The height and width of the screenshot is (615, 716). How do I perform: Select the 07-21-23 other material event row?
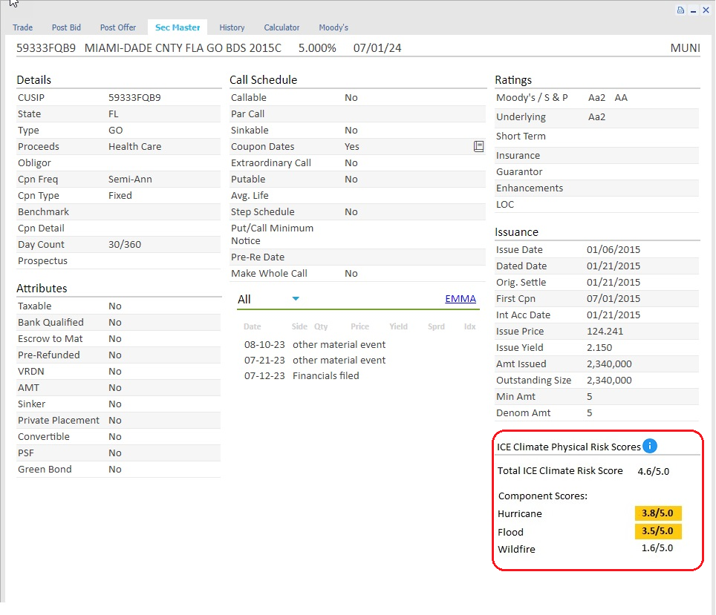click(315, 360)
